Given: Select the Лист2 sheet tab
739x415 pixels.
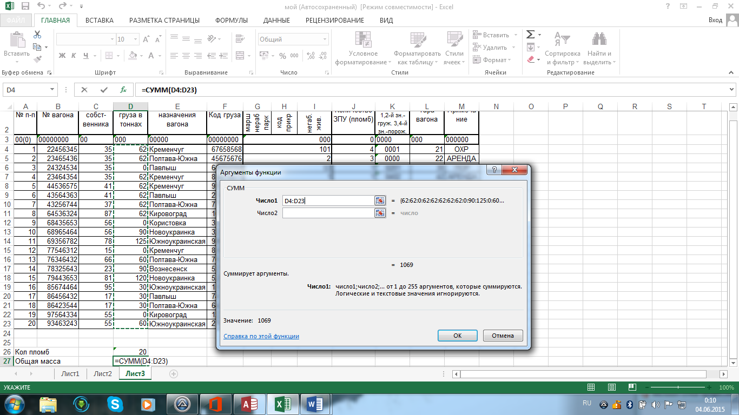Looking at the screenshot, I should pos(103,373).
